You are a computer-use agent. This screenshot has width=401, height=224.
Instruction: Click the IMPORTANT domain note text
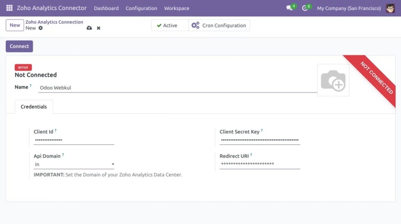point(108,175)
